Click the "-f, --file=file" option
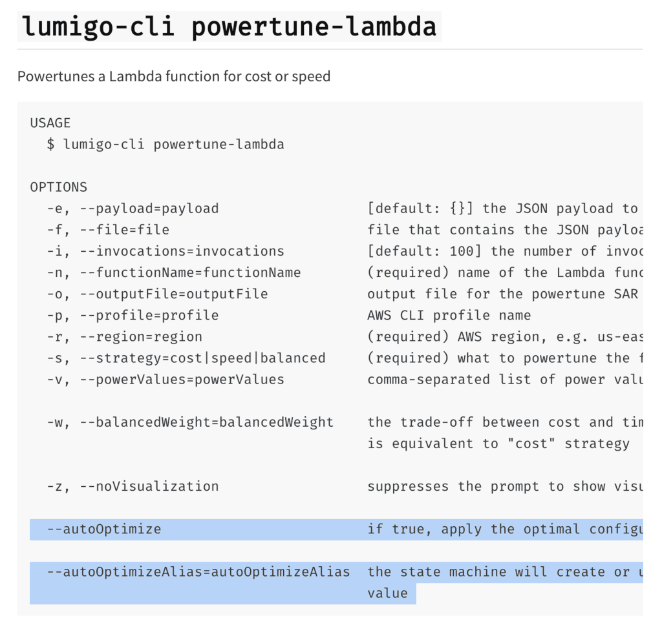This screenshot has width=662, height=625. click(x=108, y=230)
